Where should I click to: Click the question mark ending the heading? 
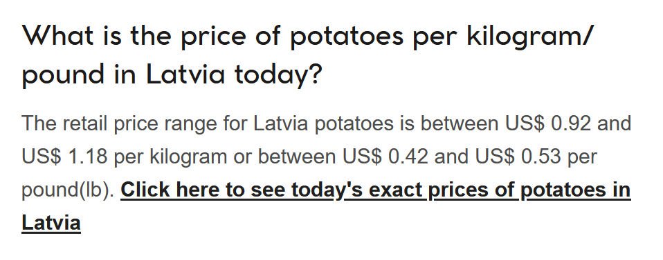[316, 73]
